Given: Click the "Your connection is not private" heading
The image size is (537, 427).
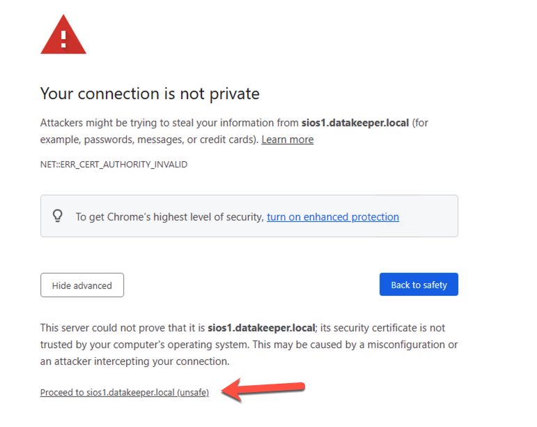Looking at the screenshot, I should 150,93.
